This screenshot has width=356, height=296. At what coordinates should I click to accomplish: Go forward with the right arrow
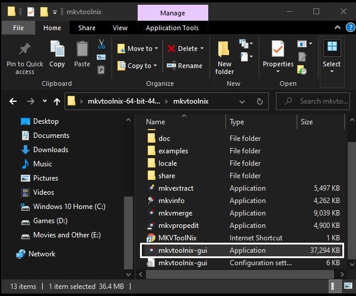pyautogui.click(x=31, y=101)
